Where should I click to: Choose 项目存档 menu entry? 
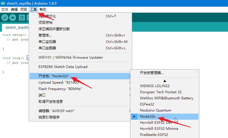point(80,22)
